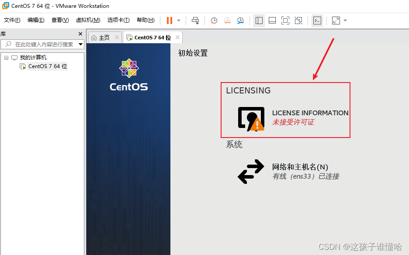Switch to Unity mode
The height and width of the screenshot is (255, 409).
click(298, 21)
